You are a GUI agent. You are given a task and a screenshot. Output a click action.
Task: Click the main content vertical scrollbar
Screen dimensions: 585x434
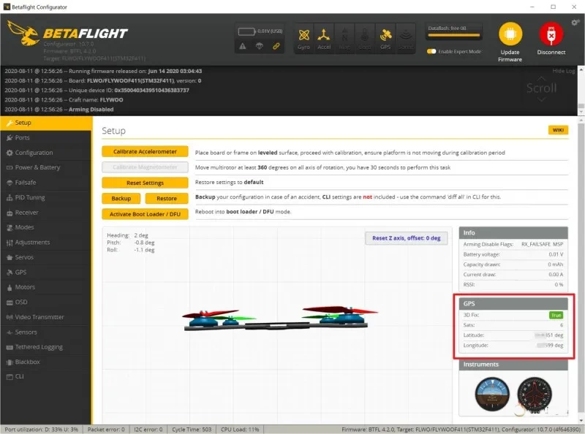coord(581,270)
